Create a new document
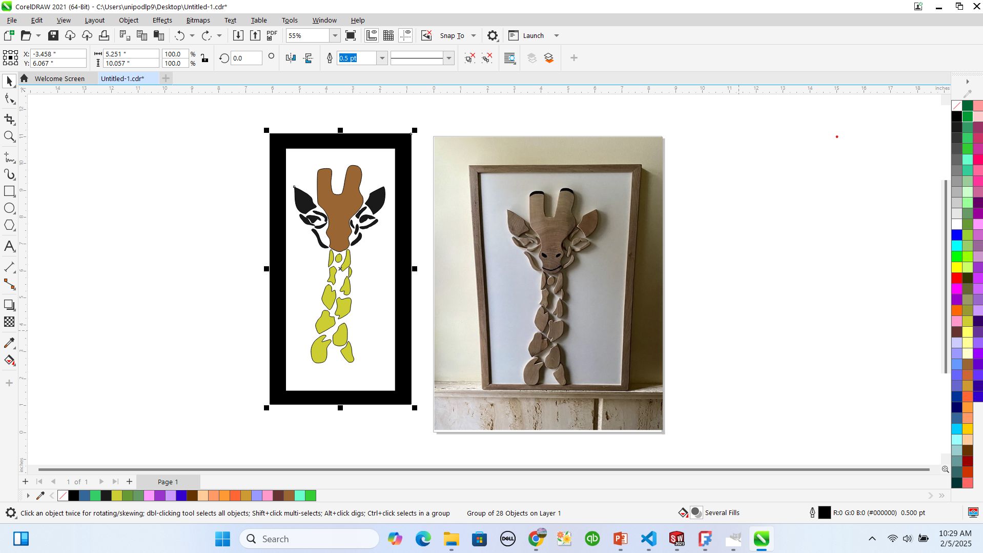The height and width of the screenshot is (553, 983). [9, 35]
